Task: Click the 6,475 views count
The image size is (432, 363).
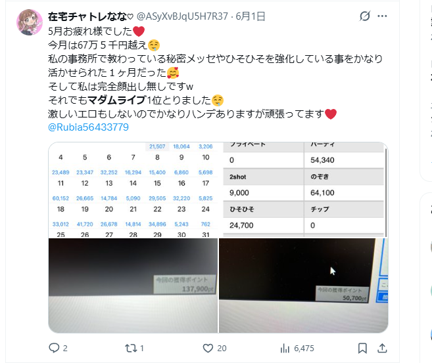Action: [x=304, y=349]
